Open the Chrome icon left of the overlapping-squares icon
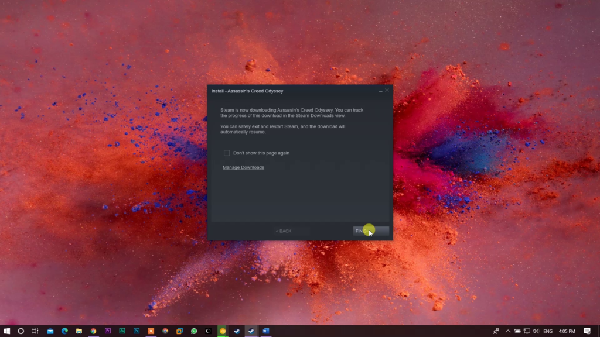 [165, 331]
